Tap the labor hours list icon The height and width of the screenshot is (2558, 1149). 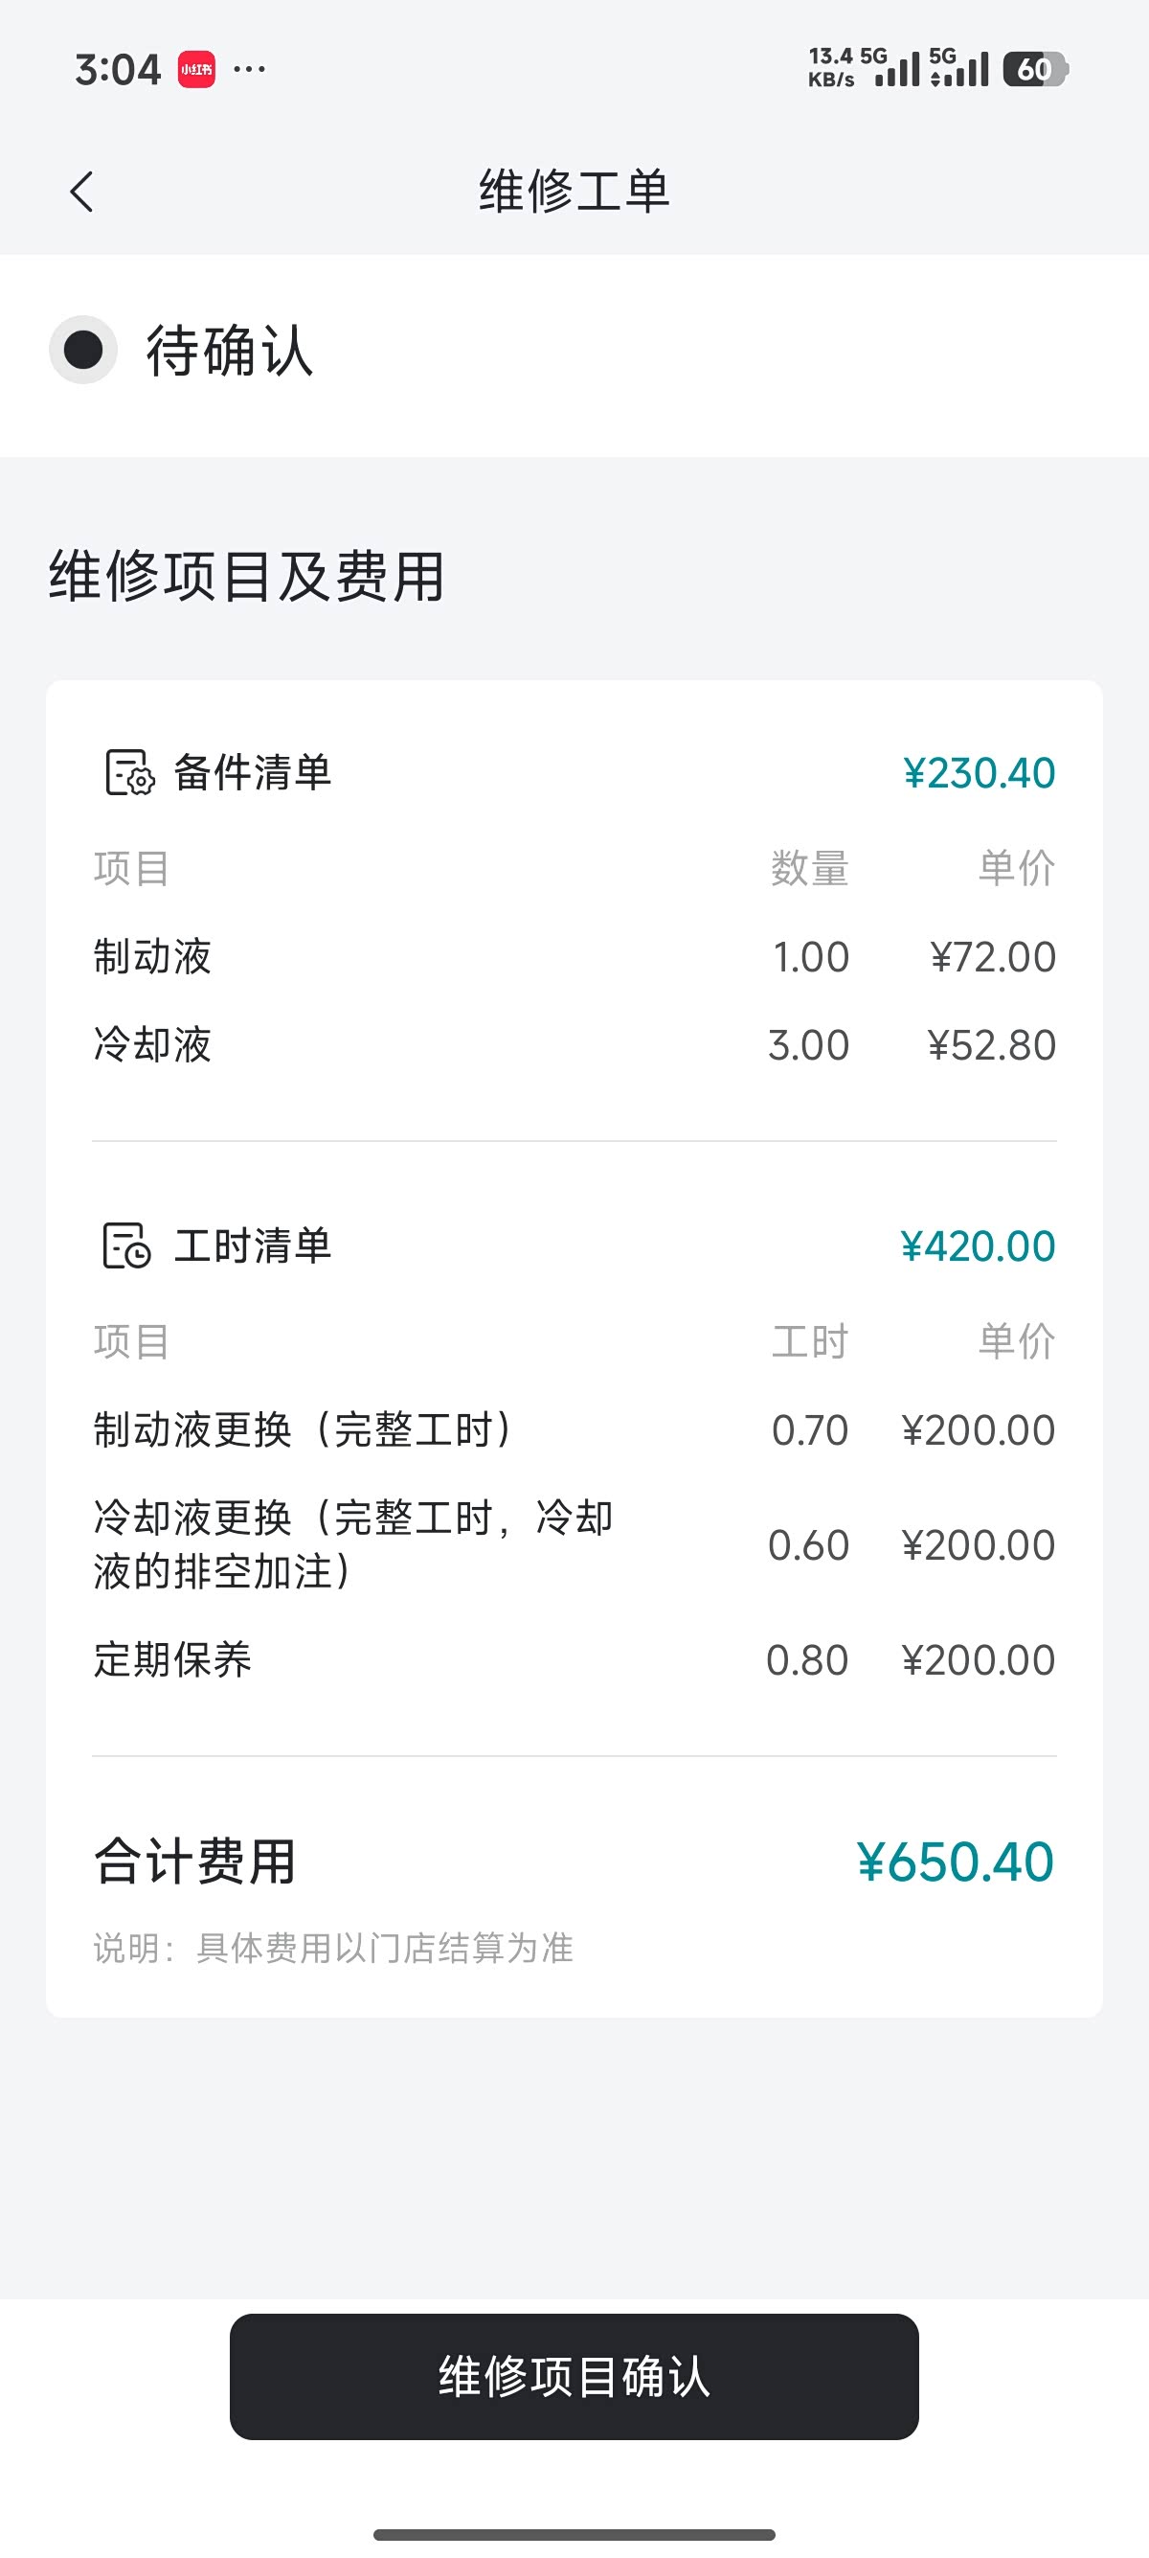[x=127, y=1245]
